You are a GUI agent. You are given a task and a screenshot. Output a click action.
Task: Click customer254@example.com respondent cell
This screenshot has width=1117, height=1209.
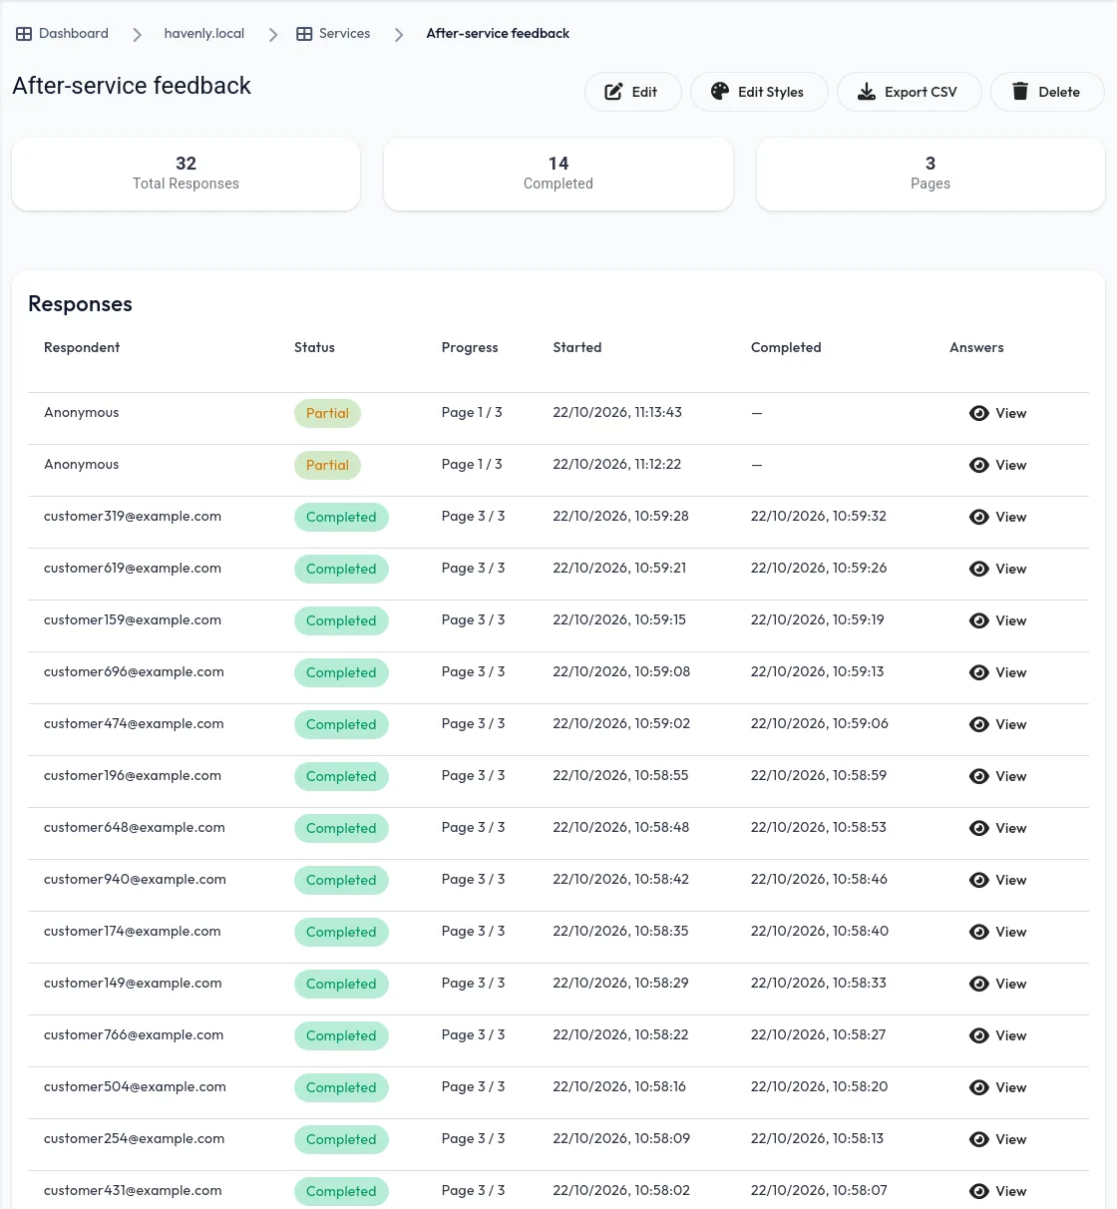[135, 1139]
